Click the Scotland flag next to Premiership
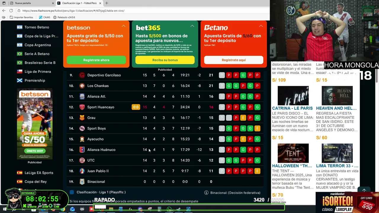 point(20,80)
